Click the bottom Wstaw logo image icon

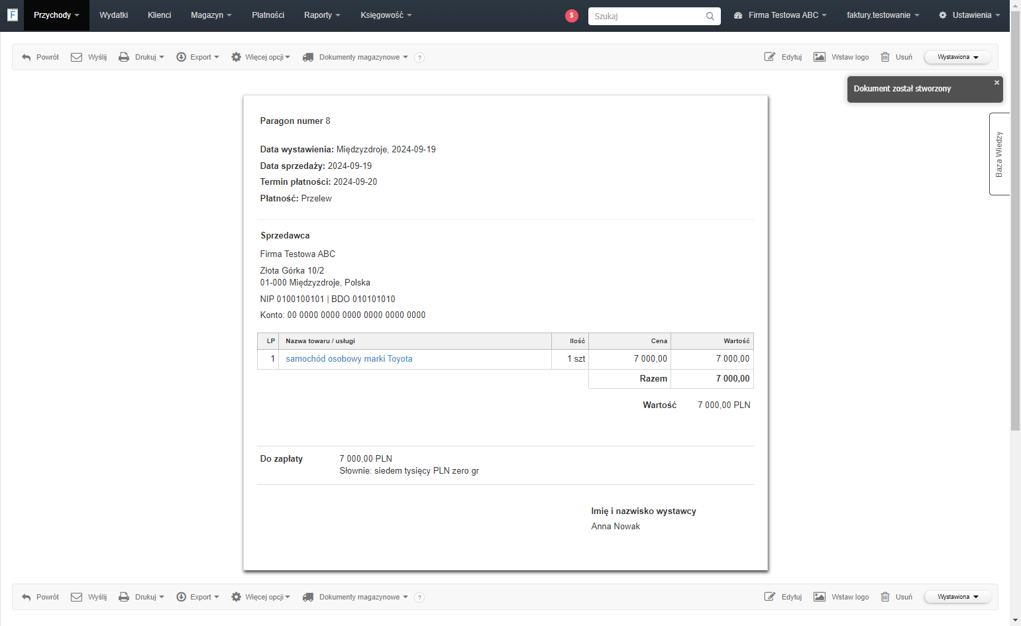click(820, 597)
